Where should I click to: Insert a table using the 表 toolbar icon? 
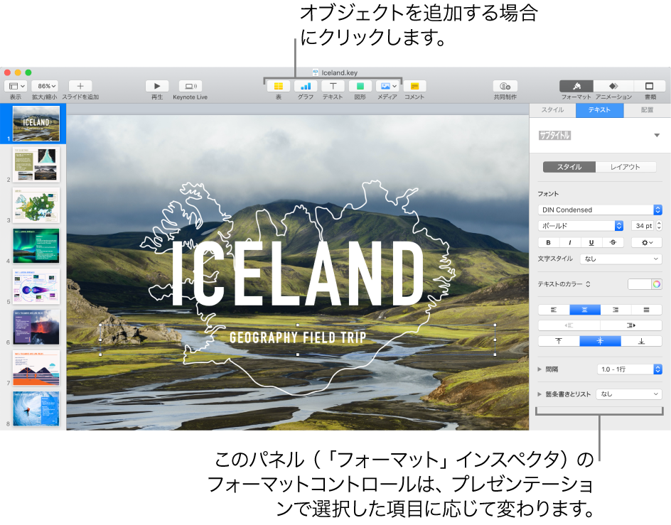[279, 86]
